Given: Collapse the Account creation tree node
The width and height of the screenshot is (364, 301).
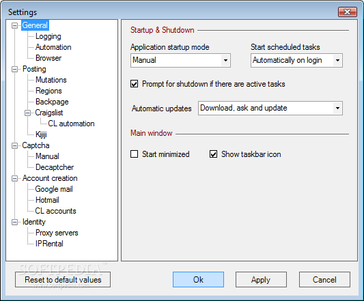Looking at the screenshot, I should (x=14, y=178).
